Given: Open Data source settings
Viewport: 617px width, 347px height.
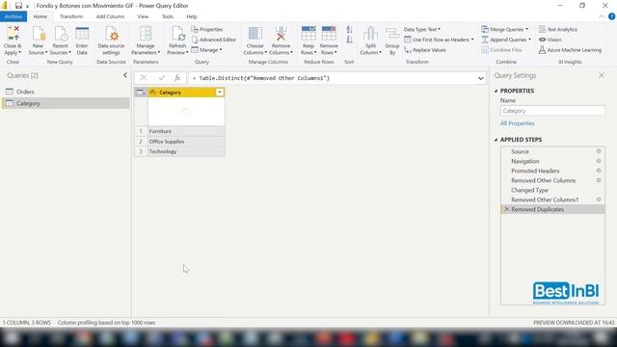Looking at the screenshot, I should tap(111, 40).
